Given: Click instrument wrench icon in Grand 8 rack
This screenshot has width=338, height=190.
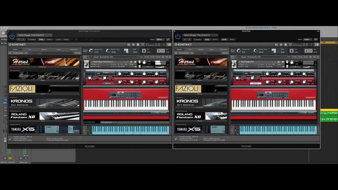Looking at the screenshot, I should click(x=86, y=62).
